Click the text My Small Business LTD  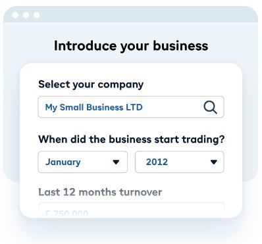94,107
